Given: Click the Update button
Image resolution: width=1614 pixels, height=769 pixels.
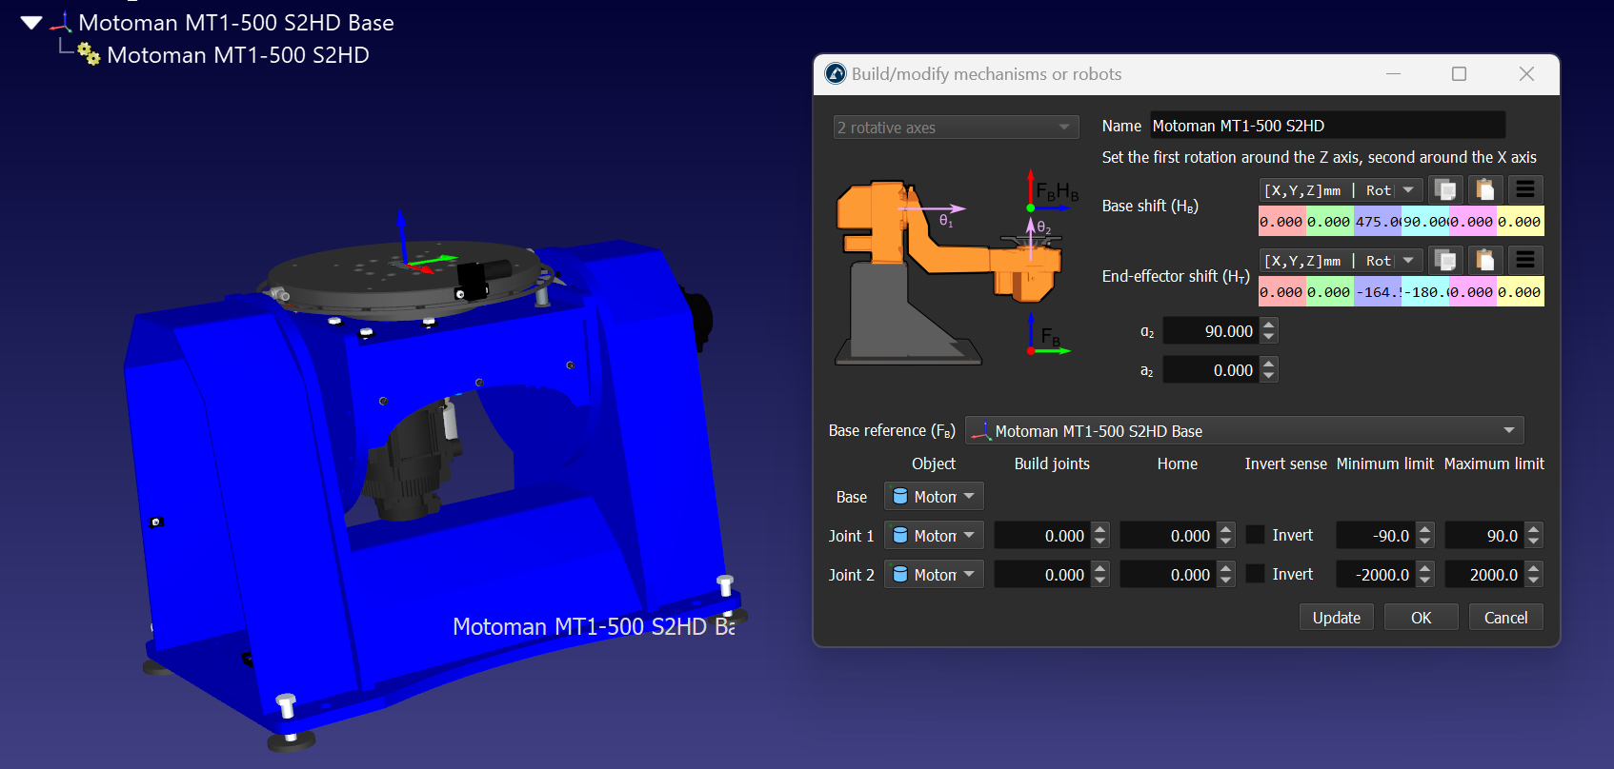Looking at the screenshot, I should point(1336,618).
